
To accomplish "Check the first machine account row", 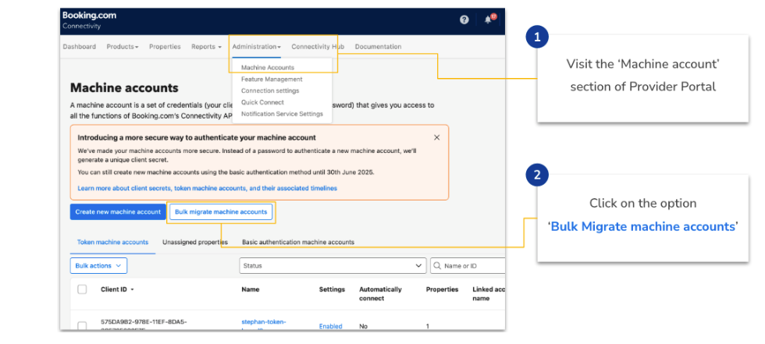I will point(82,326).
